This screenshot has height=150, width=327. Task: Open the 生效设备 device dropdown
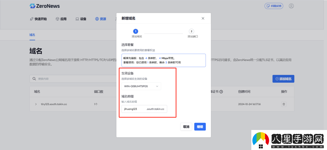coord(141,86)
